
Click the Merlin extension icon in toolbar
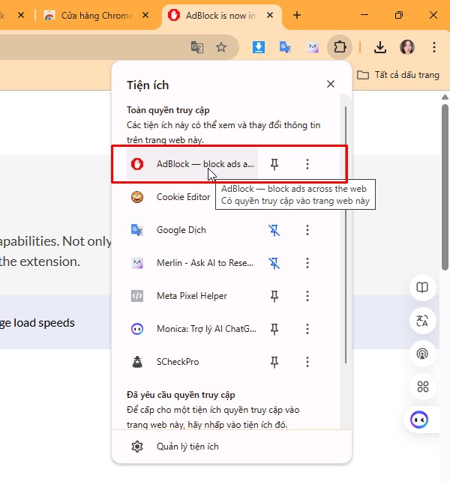tap(313, 47)
